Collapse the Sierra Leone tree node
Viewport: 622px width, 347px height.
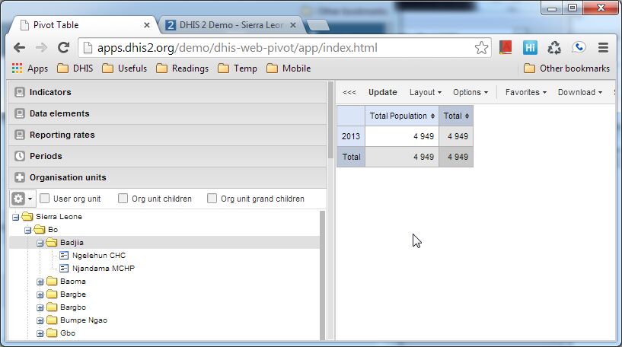point(15,217)
